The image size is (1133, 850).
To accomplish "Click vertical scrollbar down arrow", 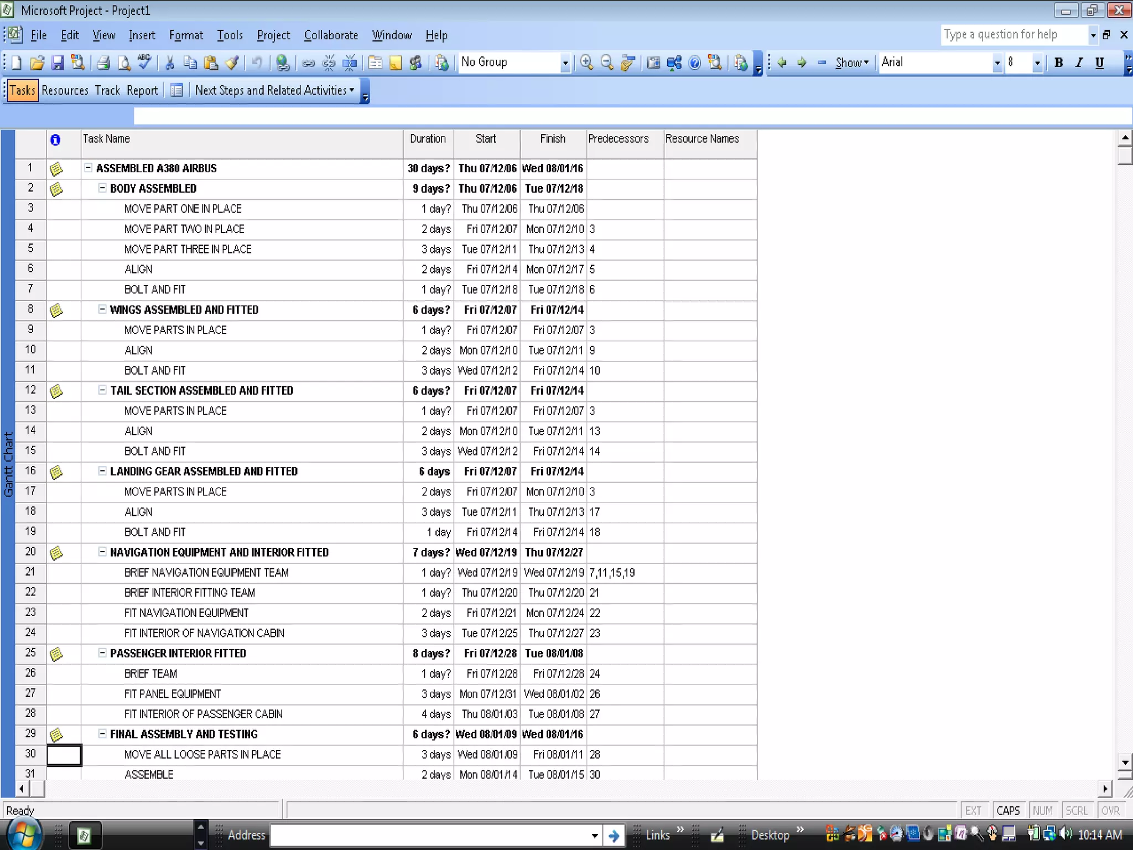I will (x=1125, y=763).
